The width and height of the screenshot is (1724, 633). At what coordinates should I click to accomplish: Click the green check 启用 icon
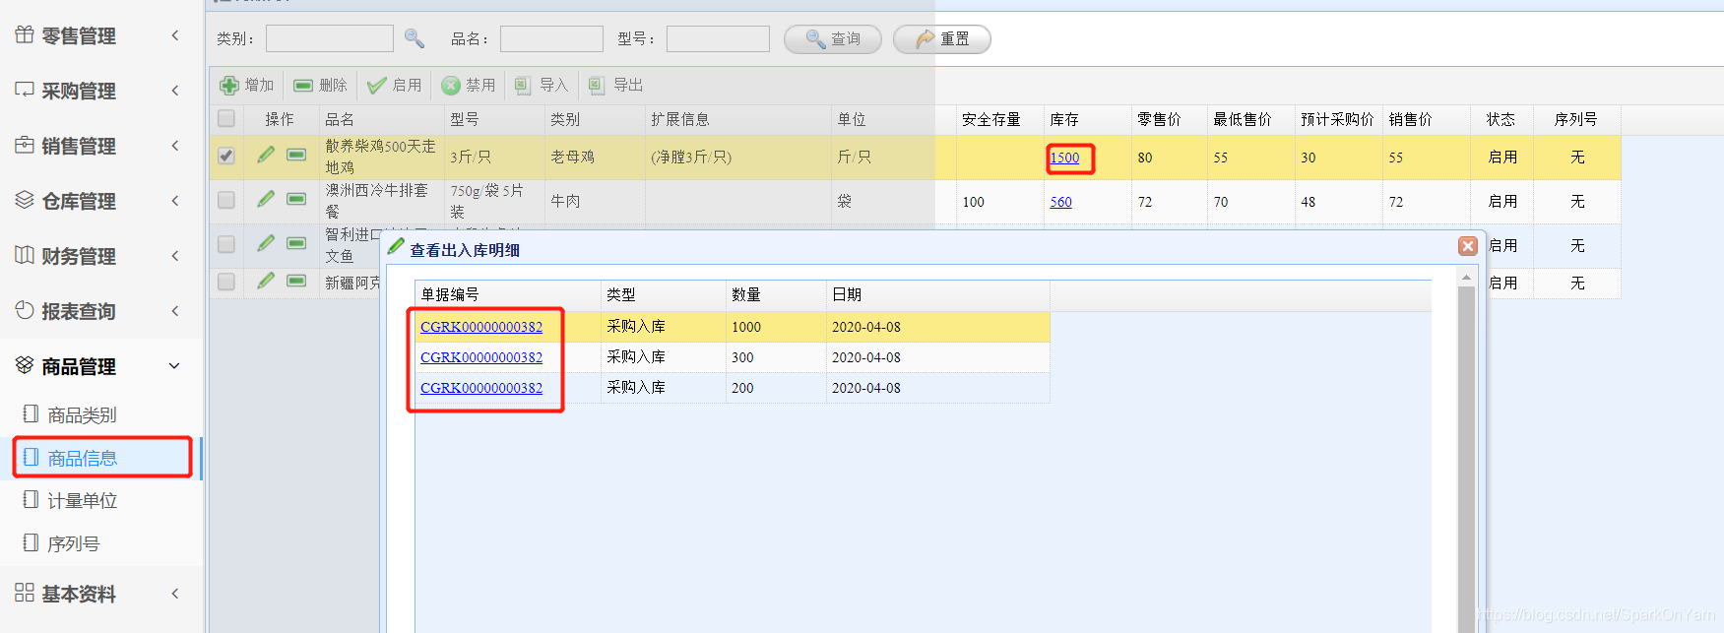coord(376,86)
